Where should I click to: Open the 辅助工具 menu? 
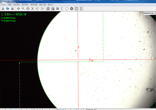click(42, 5)
